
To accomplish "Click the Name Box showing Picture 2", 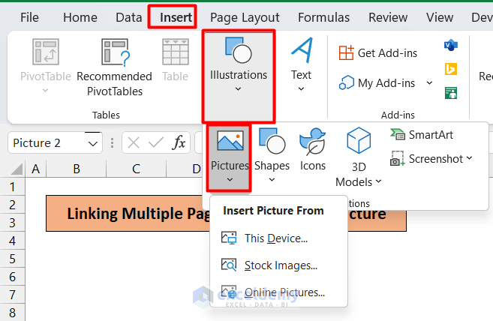I will point(47,142).
